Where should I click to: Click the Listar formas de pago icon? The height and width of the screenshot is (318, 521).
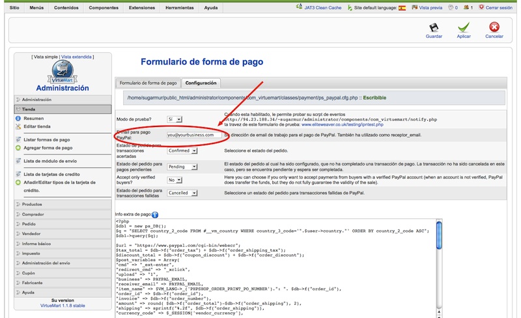(x=18, y=139)
